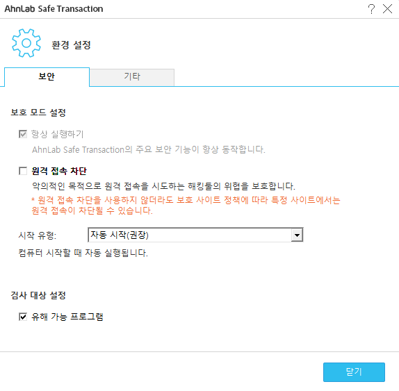Close the AhnLab Safe Transaction window
The width and height of the screenshot is (399, 391).
(387, 9)
